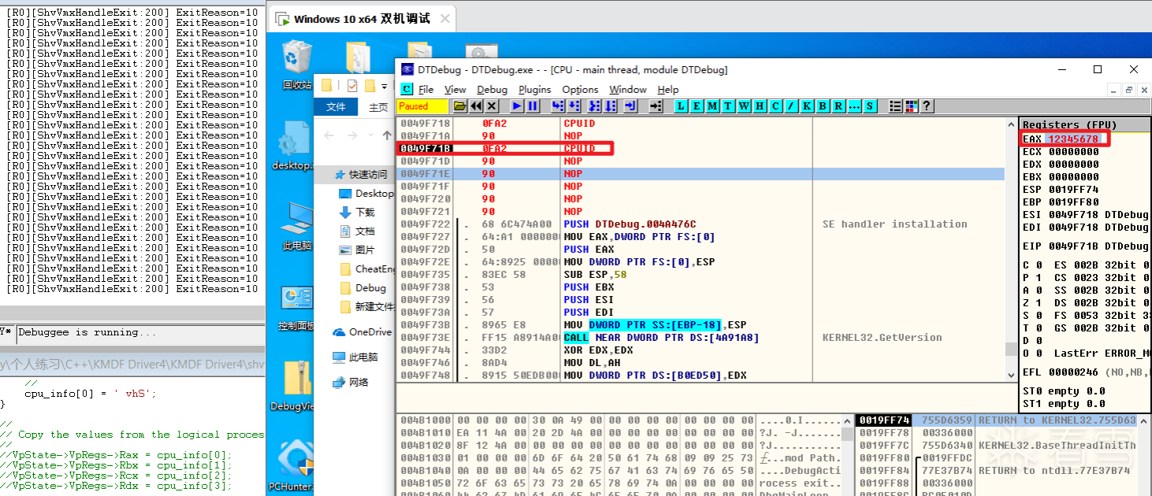
Task: Open Appearance options colored grid icon
Action: 912,105
